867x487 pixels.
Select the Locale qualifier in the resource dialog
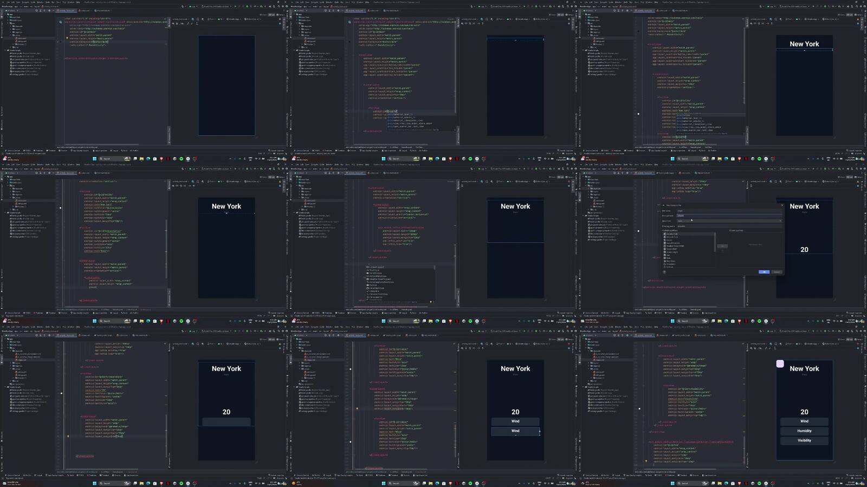click(668, 240)
